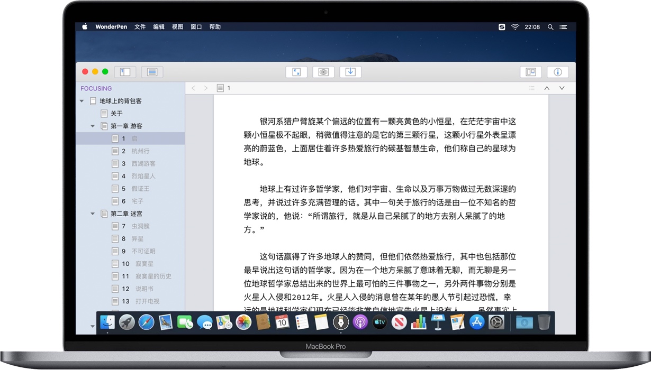Collapse the 第一章 游客 chapter

coord(93,126)
